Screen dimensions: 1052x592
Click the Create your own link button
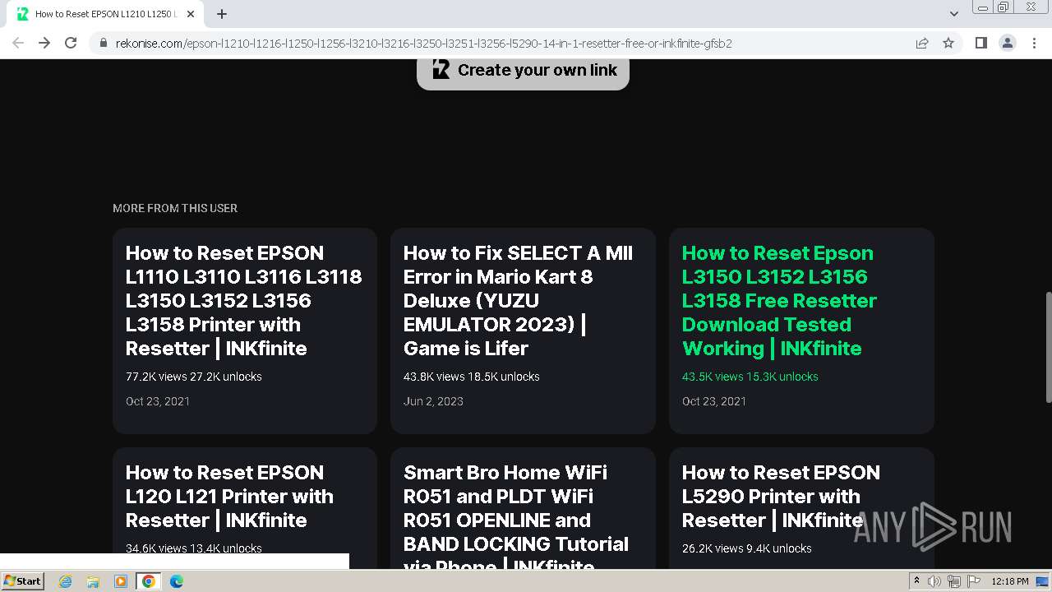[x=523, y=71]
